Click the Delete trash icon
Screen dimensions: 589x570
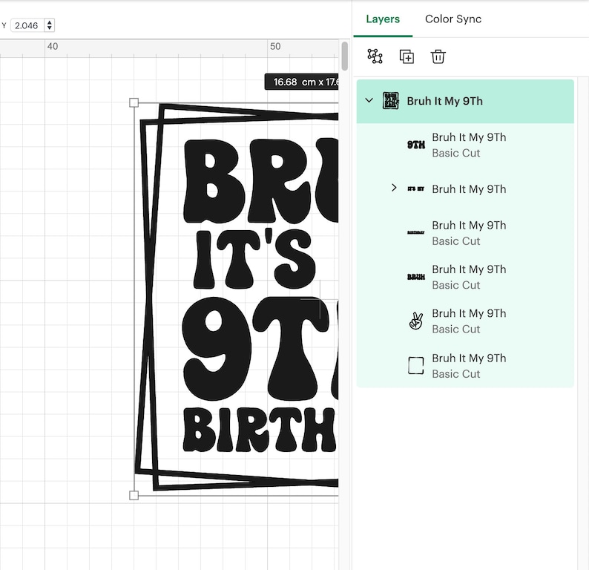pyautogui.click(x=438, y=56)
